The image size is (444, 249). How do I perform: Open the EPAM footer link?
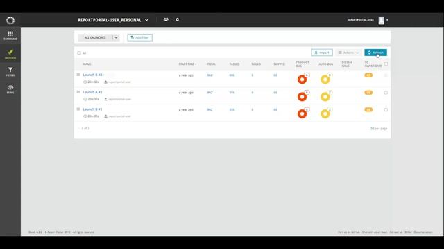408,232
